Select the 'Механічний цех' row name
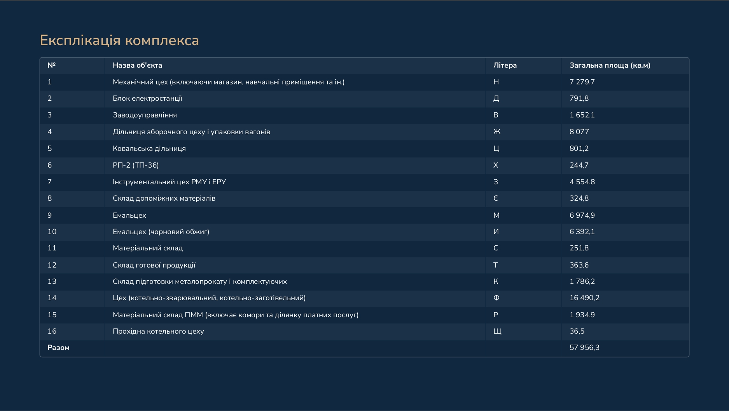This screenshot has width=729, height=411. [x=229, y=82]
